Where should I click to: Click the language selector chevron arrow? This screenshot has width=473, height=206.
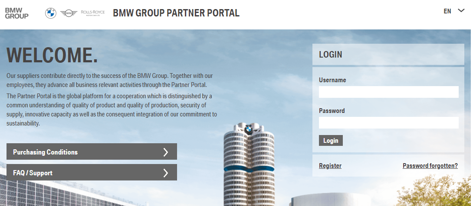pyautogui.click(x=461, y=10)
